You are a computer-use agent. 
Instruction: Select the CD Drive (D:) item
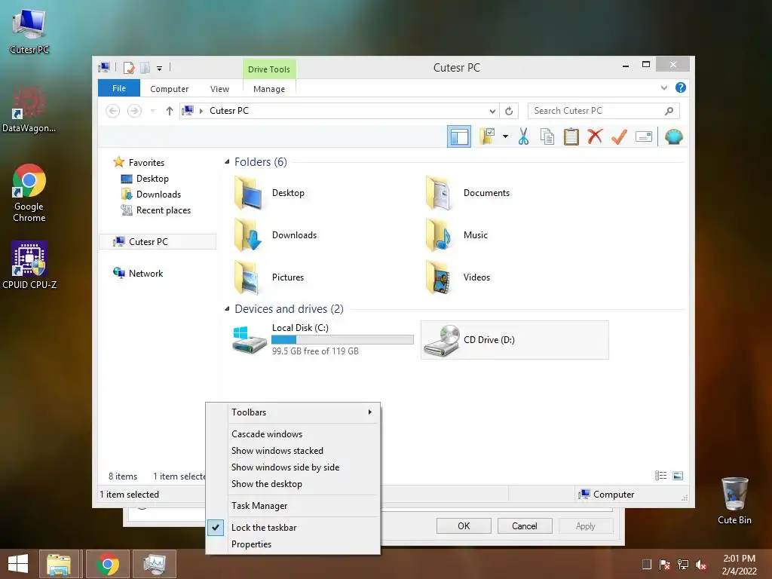tap(514, 340)
